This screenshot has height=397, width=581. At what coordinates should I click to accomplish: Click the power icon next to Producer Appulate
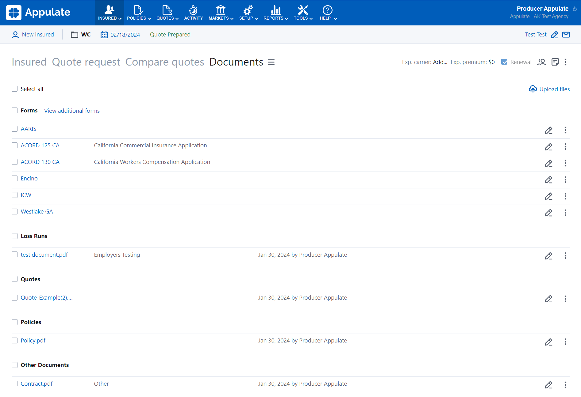coord(575,9)
